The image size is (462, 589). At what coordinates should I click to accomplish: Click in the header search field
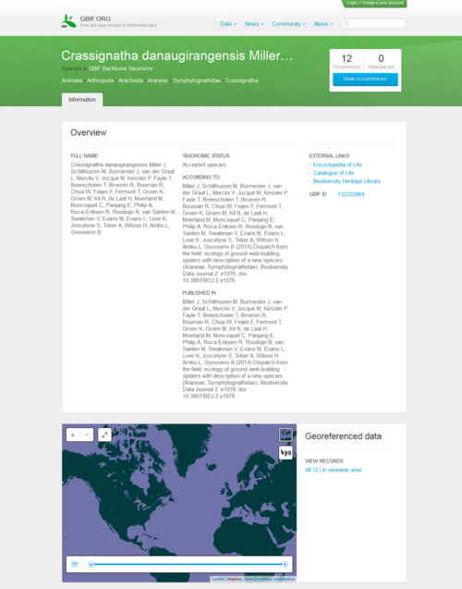(x=373, y=24)
